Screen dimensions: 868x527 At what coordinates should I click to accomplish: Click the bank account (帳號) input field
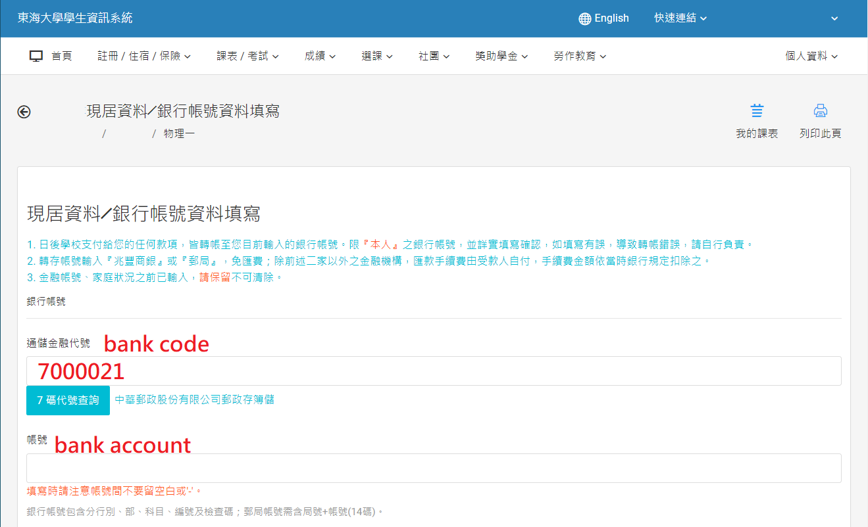tap(433, 469)
